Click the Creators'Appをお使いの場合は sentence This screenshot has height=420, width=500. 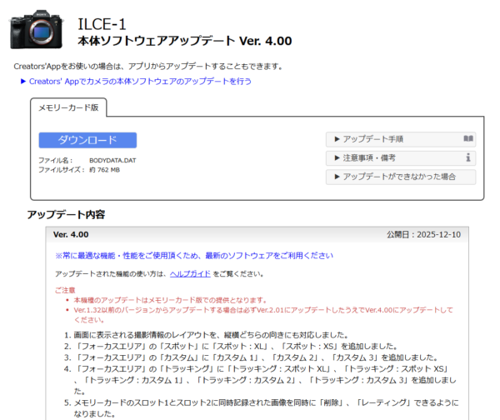(148, 67)
